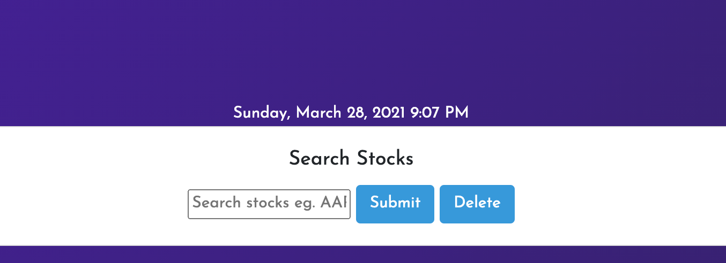Image resolution: width=726 pixels, height=263 pixels.
Task: Submit the stock search
Action: (395, 204)
